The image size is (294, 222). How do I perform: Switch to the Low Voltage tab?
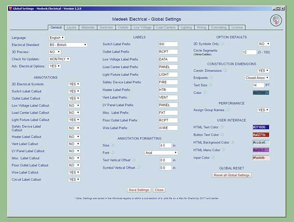coord(142,28)
